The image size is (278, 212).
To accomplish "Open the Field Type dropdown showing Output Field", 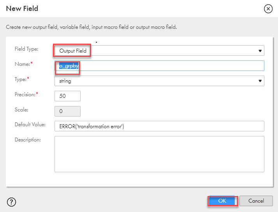I will pos(156,51).
